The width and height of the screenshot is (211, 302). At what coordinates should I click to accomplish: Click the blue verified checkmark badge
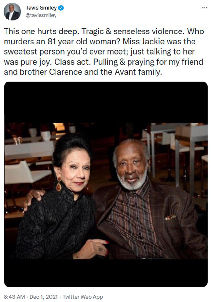(61, 8)
